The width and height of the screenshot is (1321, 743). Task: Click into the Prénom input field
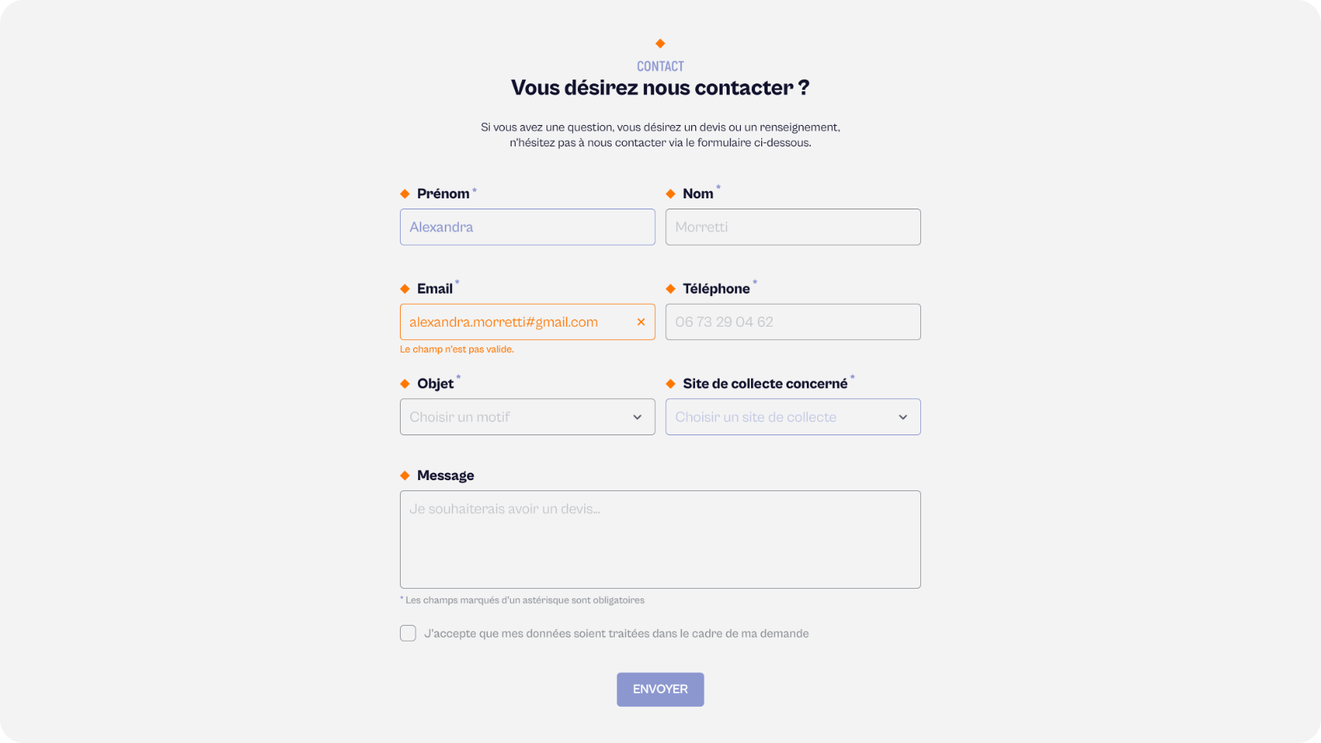click(527, 227)
